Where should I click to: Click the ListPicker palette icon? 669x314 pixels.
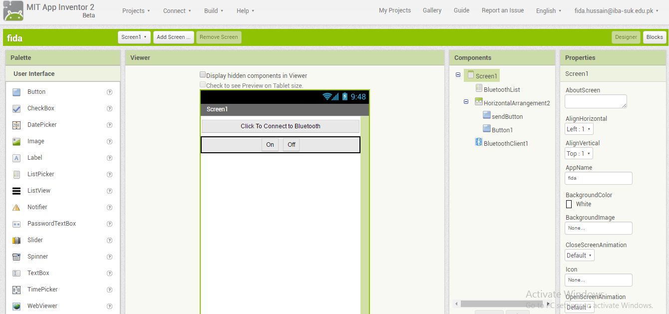[x=16, y=174]
